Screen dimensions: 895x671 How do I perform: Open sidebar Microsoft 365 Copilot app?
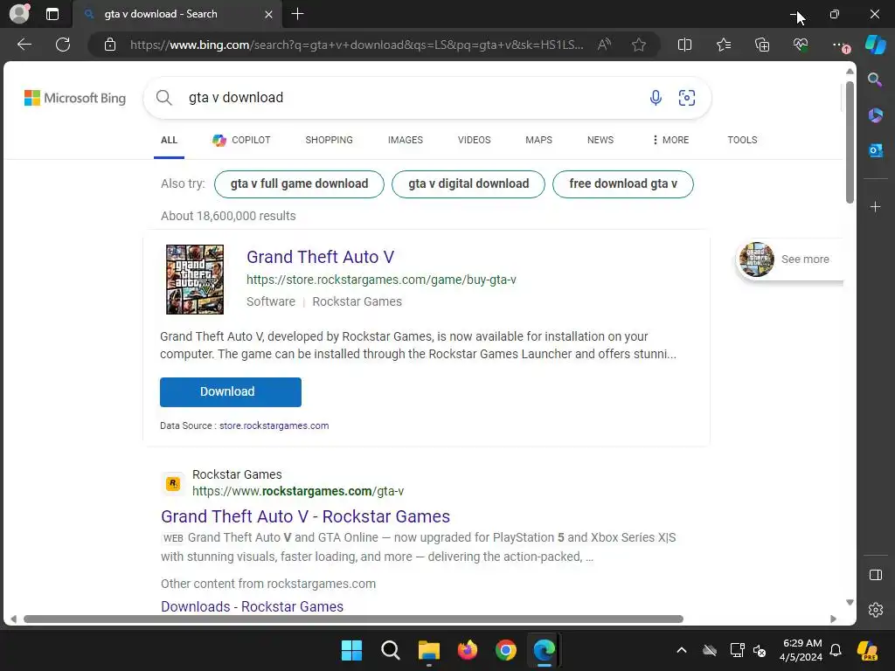click(876, 115)
